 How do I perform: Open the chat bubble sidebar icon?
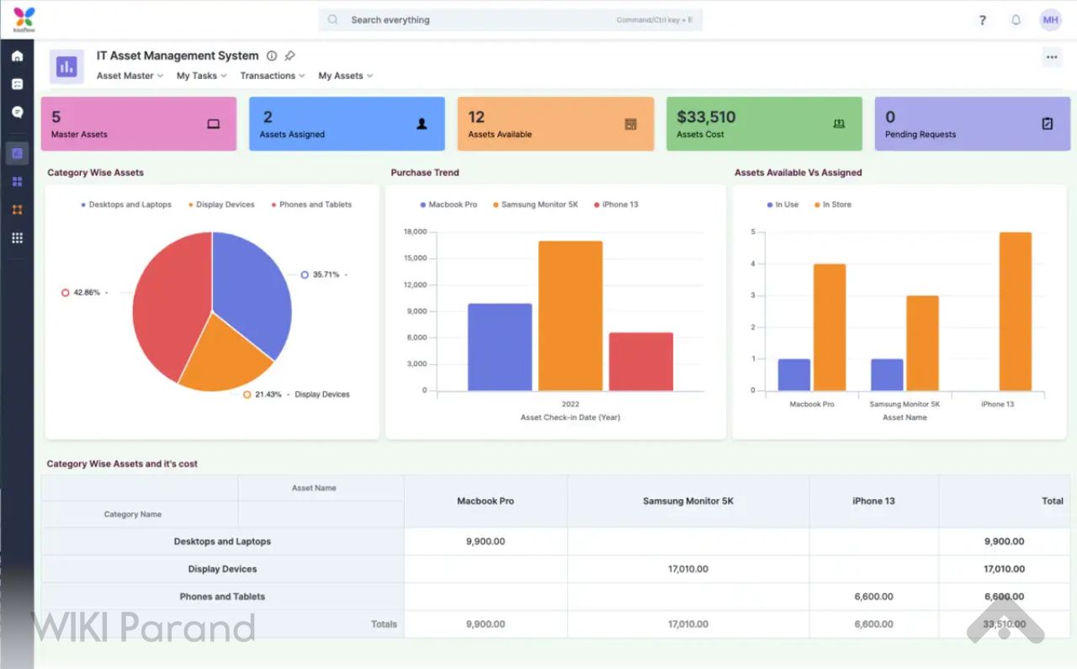click(17, 112)
